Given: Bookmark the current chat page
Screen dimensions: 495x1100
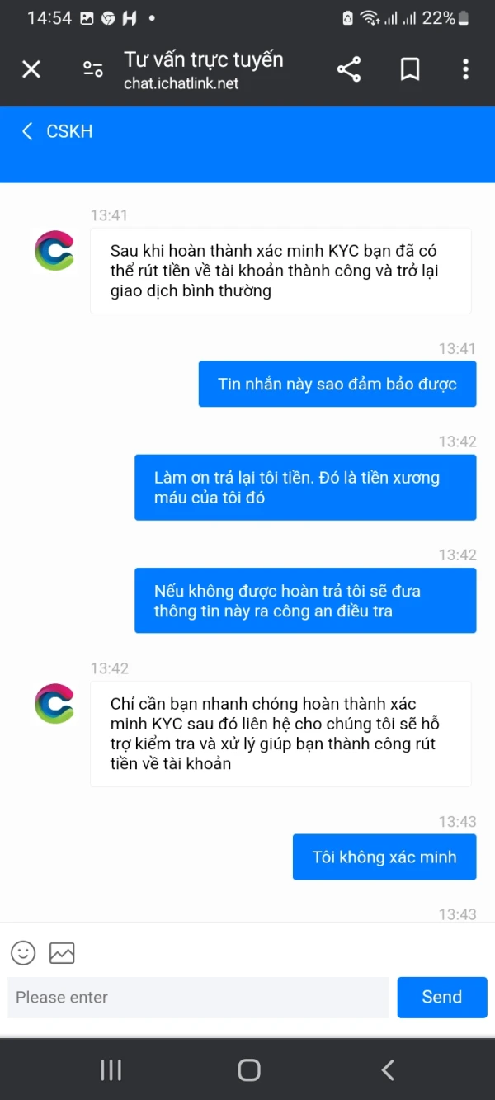Looking at the screenshot, I should tap(409, 69).
